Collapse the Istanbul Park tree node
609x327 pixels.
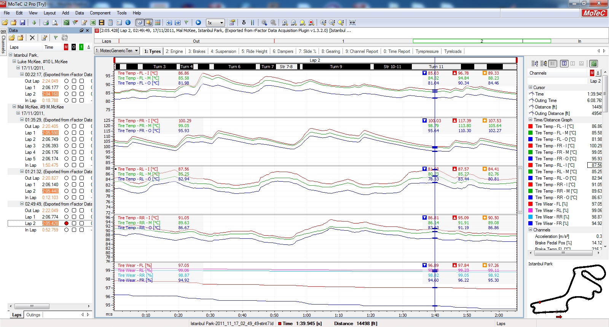coord(10,55)
